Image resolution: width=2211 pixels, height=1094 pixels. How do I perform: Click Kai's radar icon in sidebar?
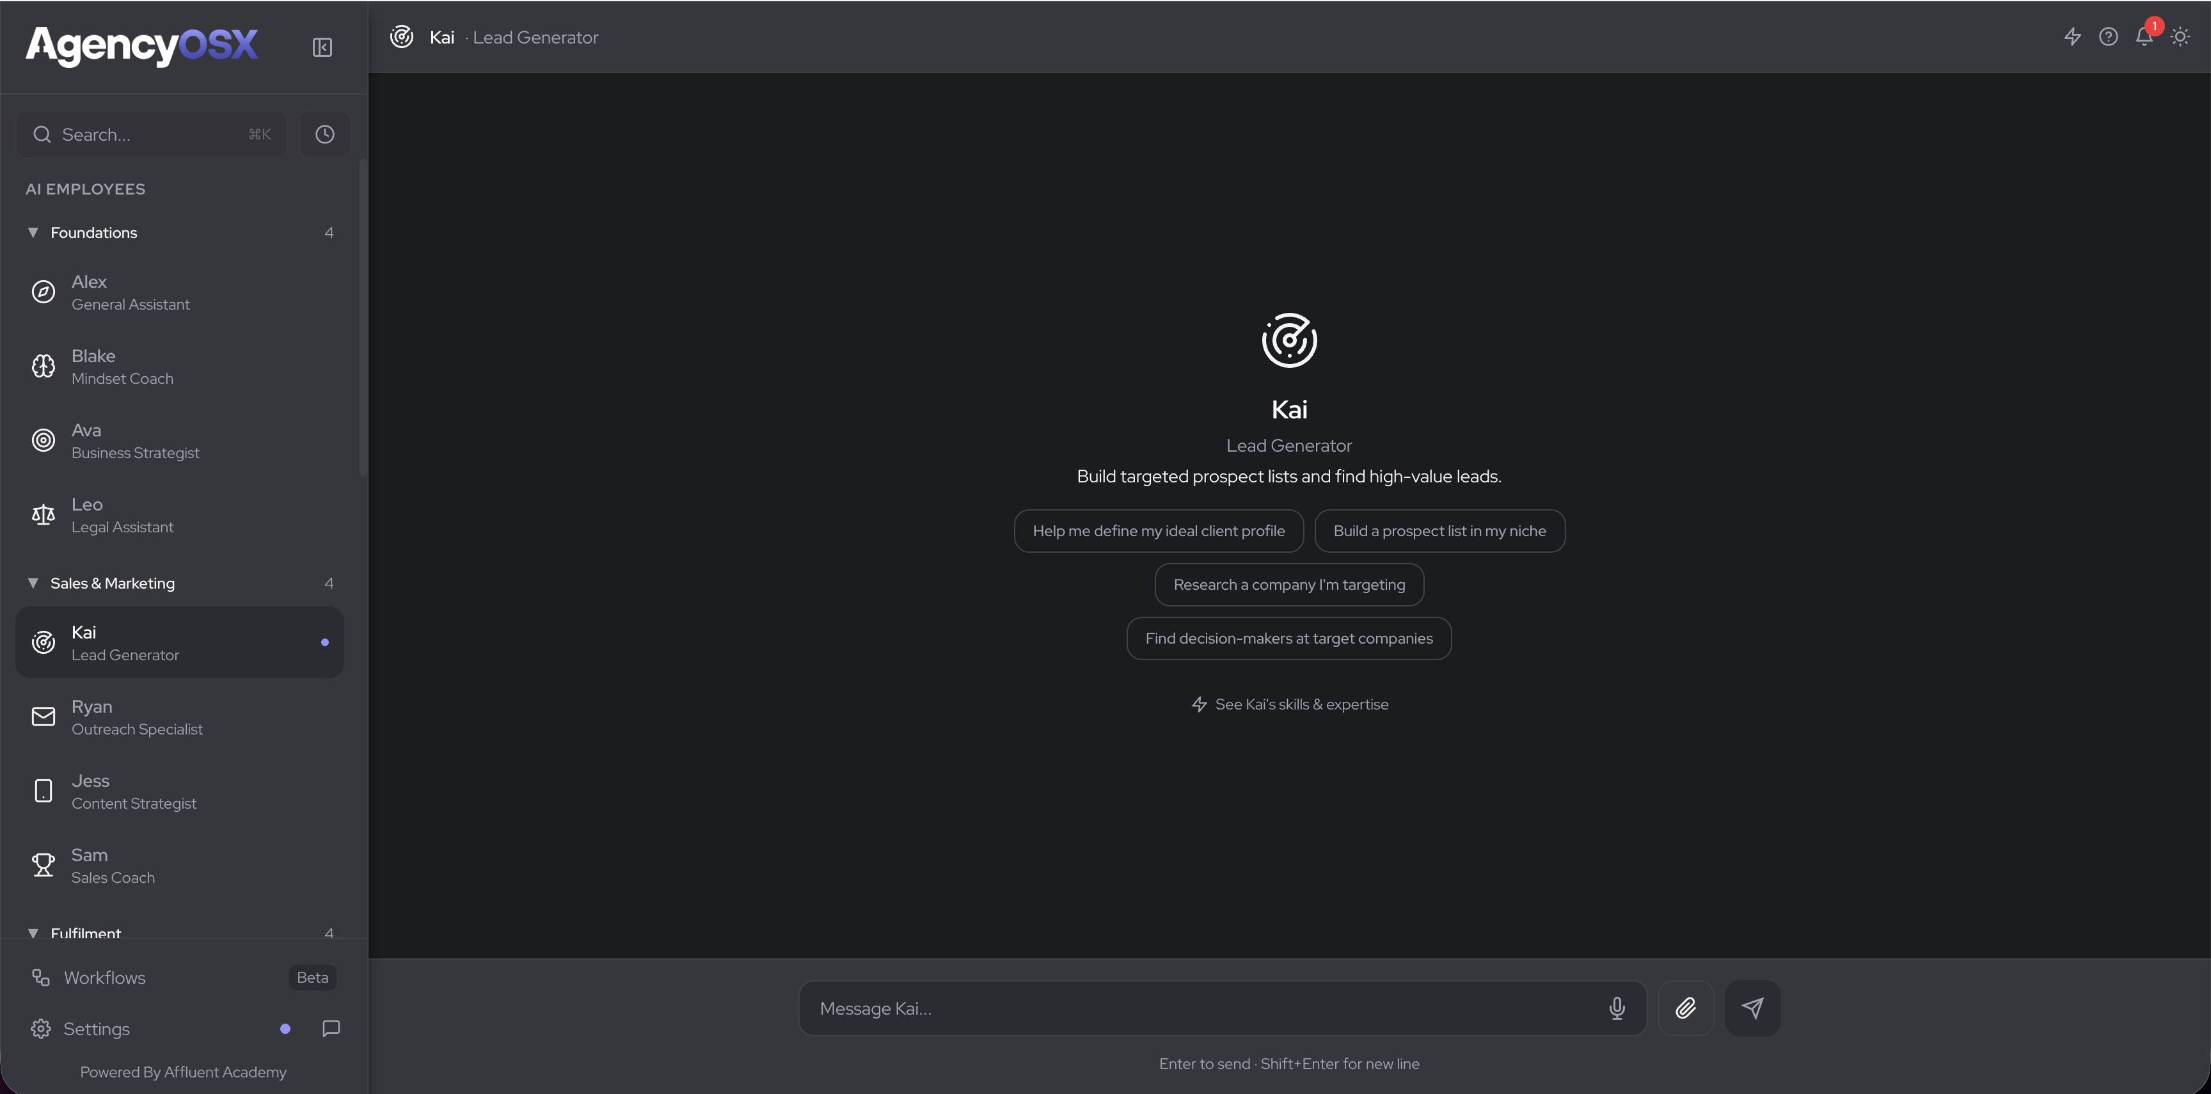point(43,643)
